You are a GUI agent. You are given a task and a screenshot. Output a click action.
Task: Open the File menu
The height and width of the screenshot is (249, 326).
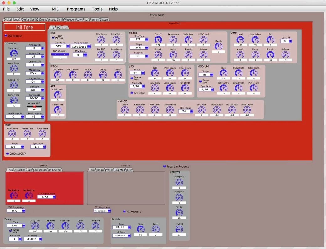[7, 9]
